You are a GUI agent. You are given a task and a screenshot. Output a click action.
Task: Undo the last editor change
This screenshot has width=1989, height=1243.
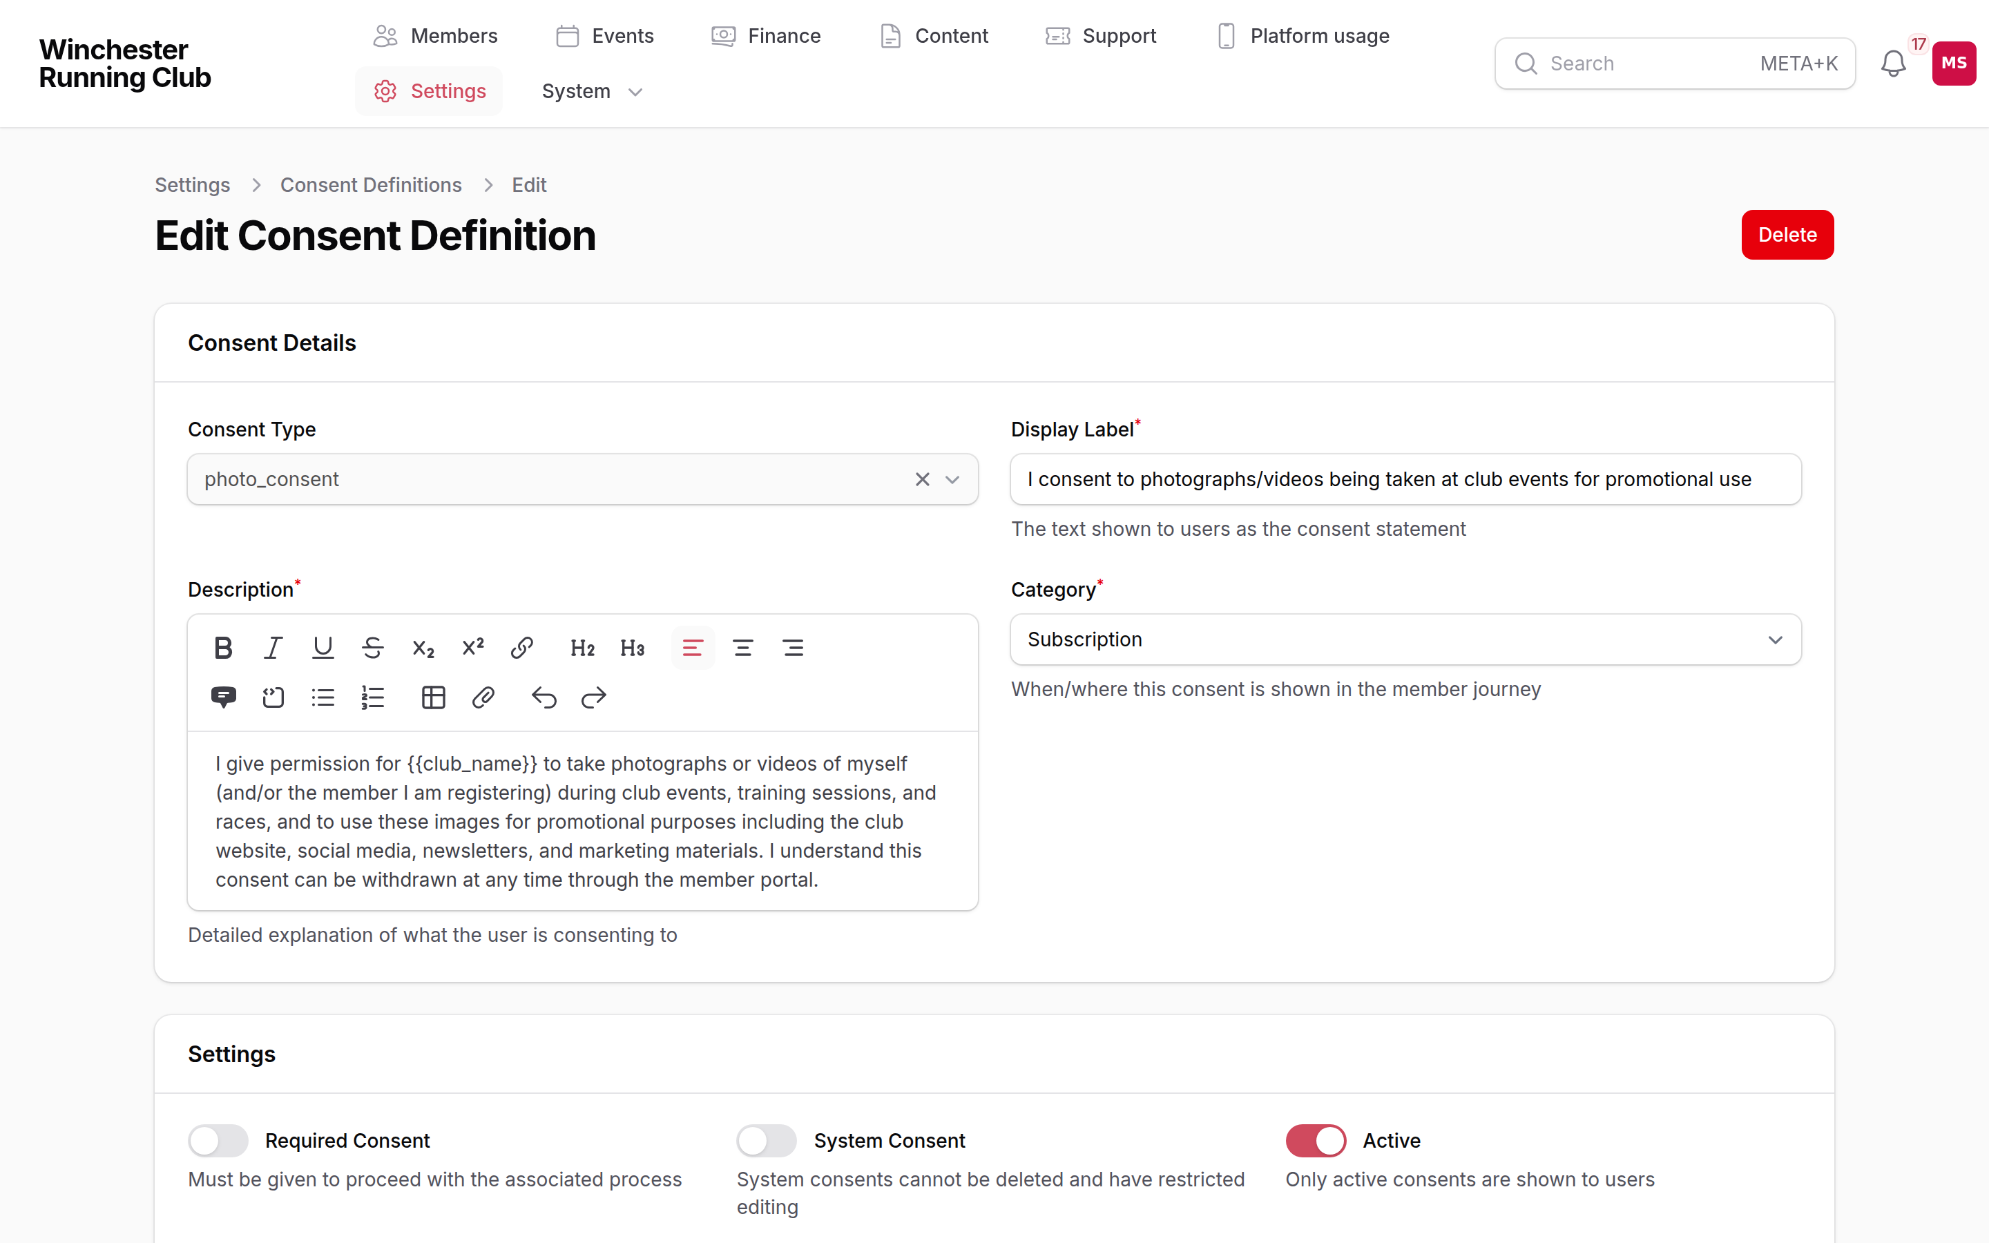coord(544,698)
